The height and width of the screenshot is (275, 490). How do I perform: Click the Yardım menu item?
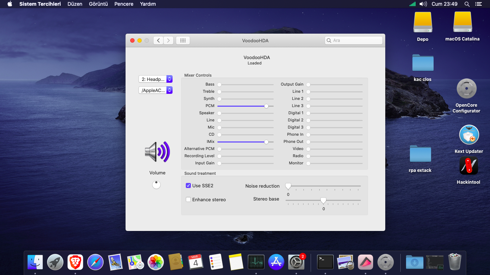coord(148,4)
